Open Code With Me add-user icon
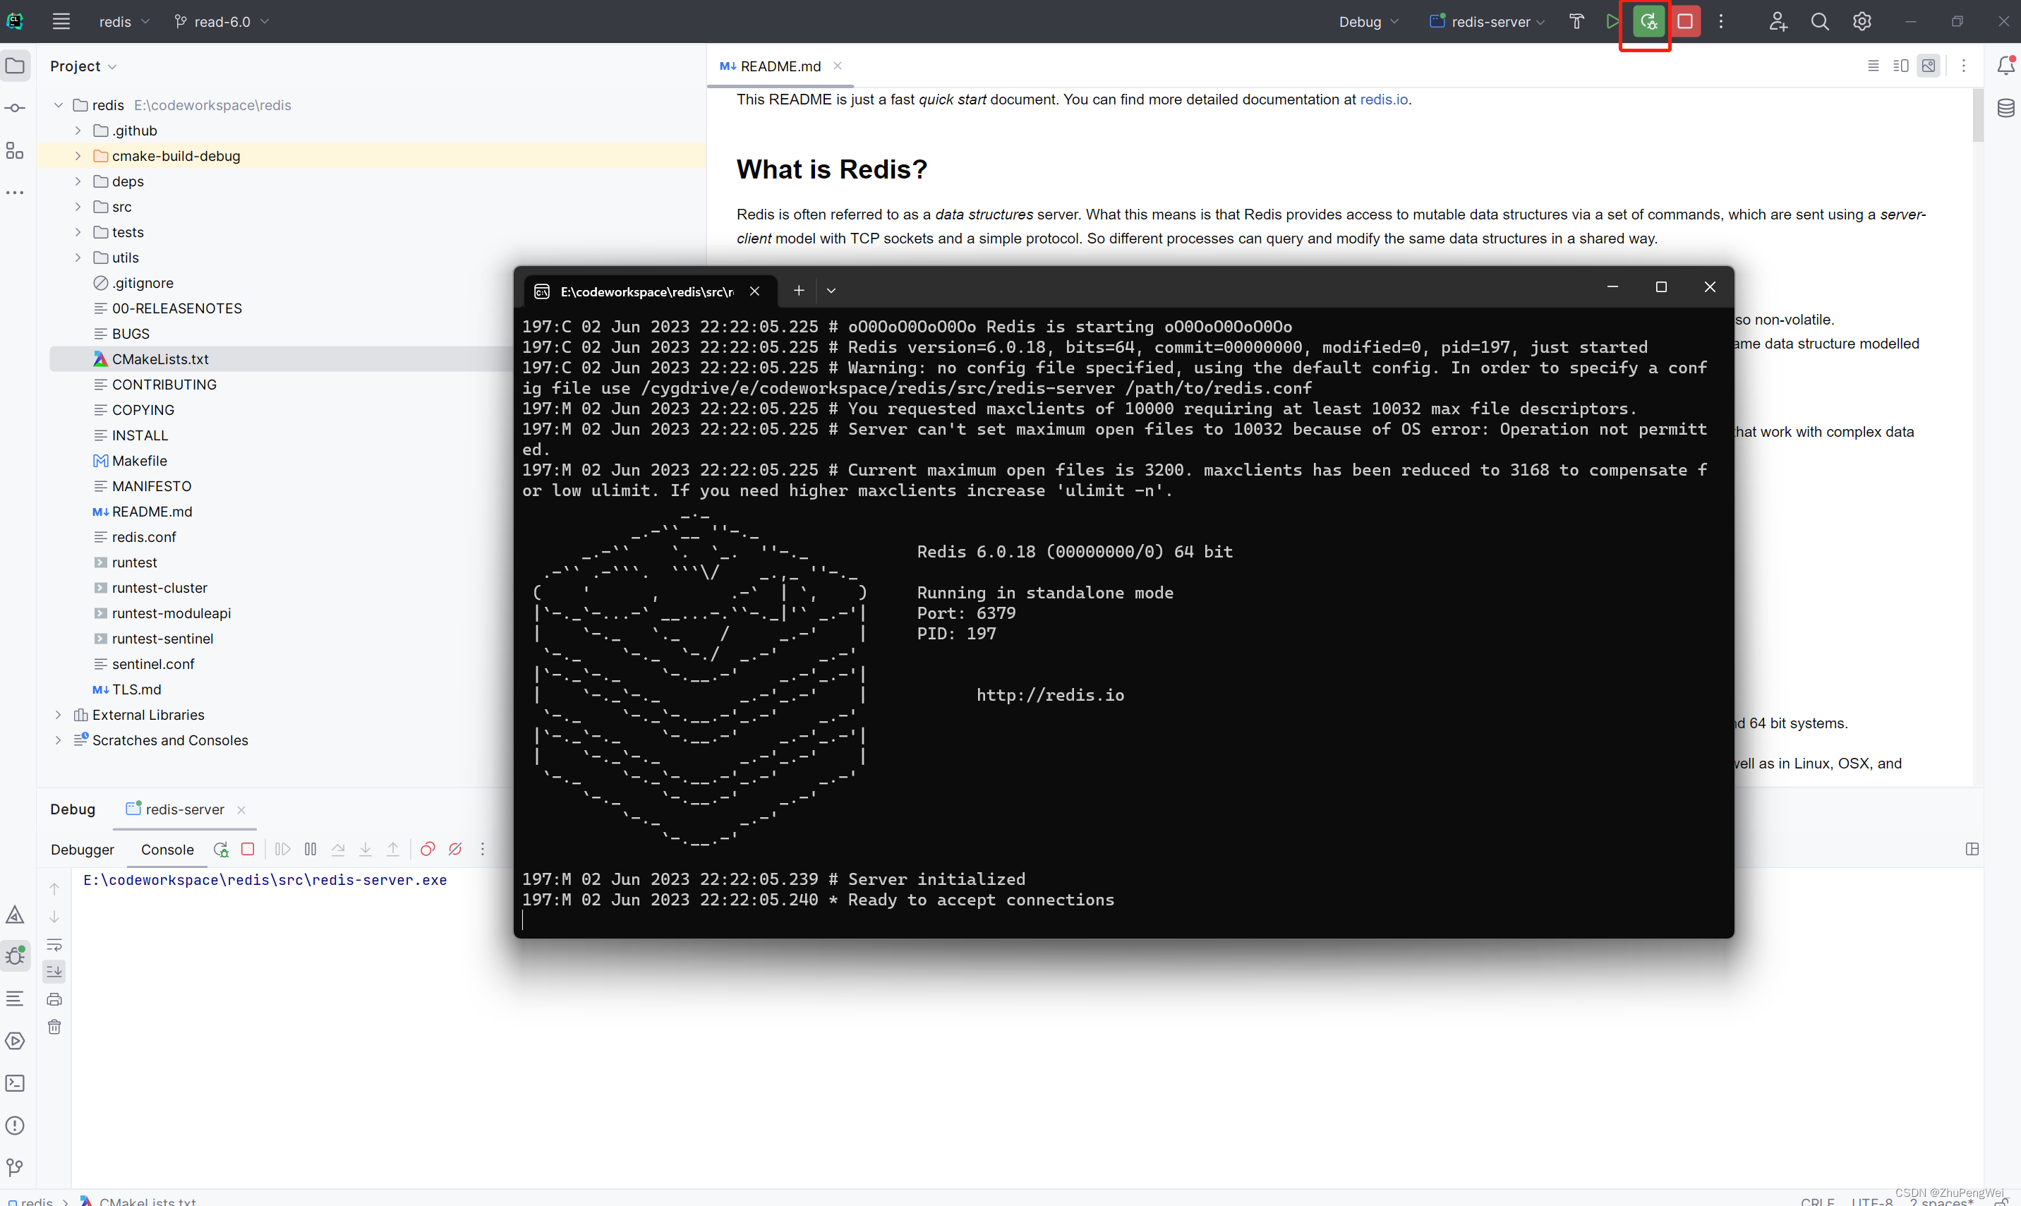 coord(1778,21)
